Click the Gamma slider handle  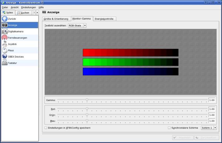tap(87, 100)
